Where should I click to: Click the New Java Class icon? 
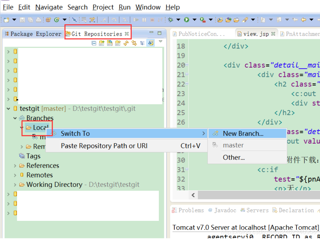(x=57, y=20)
